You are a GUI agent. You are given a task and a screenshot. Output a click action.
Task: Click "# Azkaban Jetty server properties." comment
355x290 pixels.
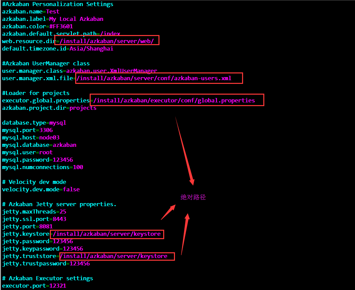click(59, 204)
